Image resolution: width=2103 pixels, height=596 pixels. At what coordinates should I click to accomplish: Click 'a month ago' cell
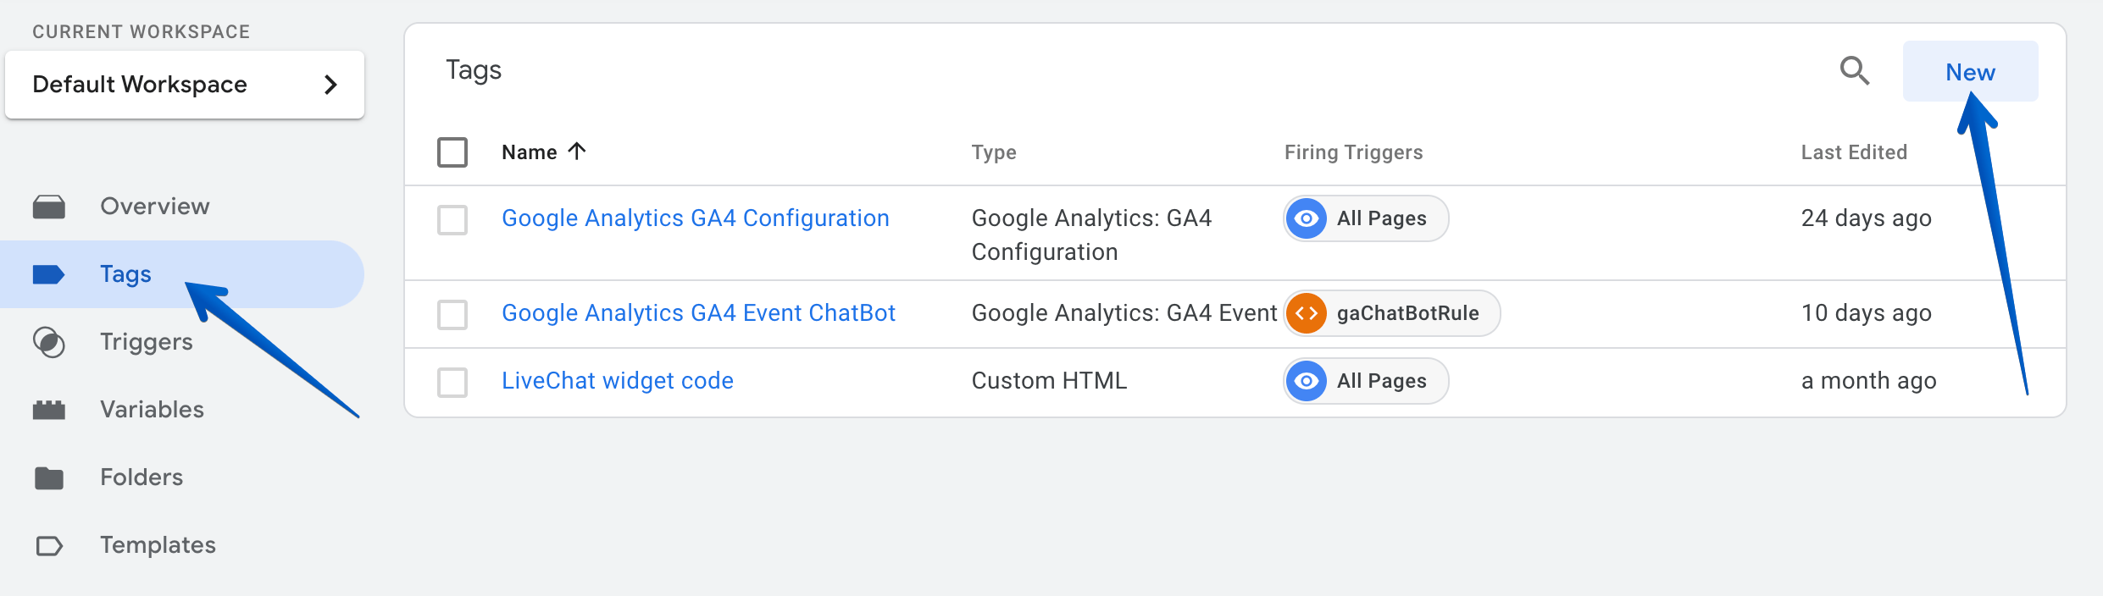coord(1868,381)
